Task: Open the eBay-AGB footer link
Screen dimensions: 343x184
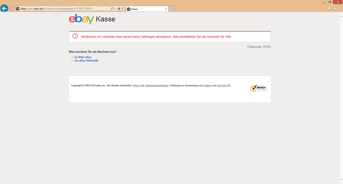Action: click(x=139, y=86)
